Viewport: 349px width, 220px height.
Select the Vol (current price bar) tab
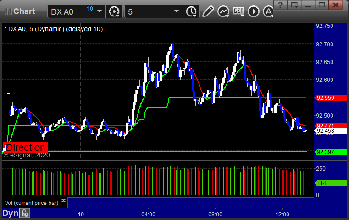[32, 203]
